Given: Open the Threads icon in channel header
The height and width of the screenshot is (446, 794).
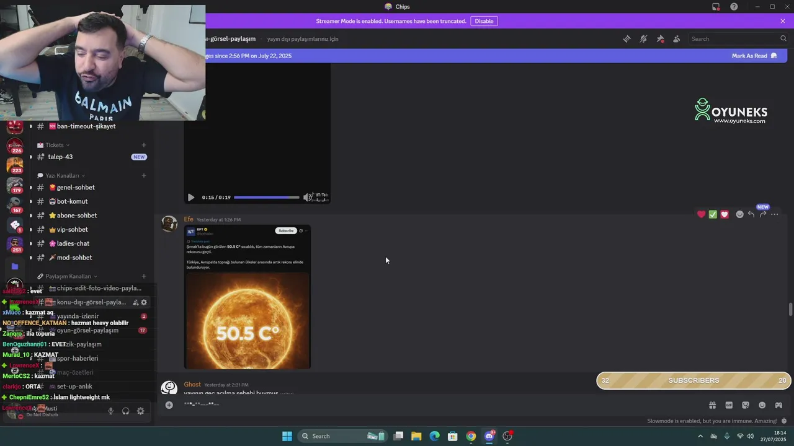Looking at the screenshot, I should [627, 38].
